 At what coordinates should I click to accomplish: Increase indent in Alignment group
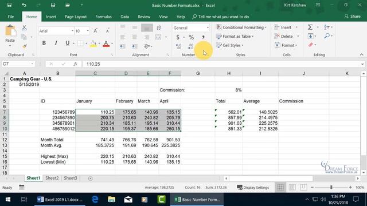coord(135,46)
